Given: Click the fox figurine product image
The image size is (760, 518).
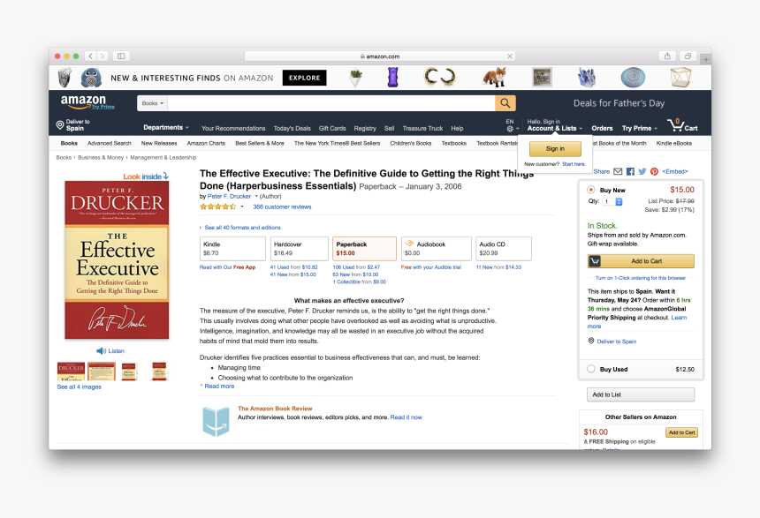Looking at the screenshot, I should point(495,77).
